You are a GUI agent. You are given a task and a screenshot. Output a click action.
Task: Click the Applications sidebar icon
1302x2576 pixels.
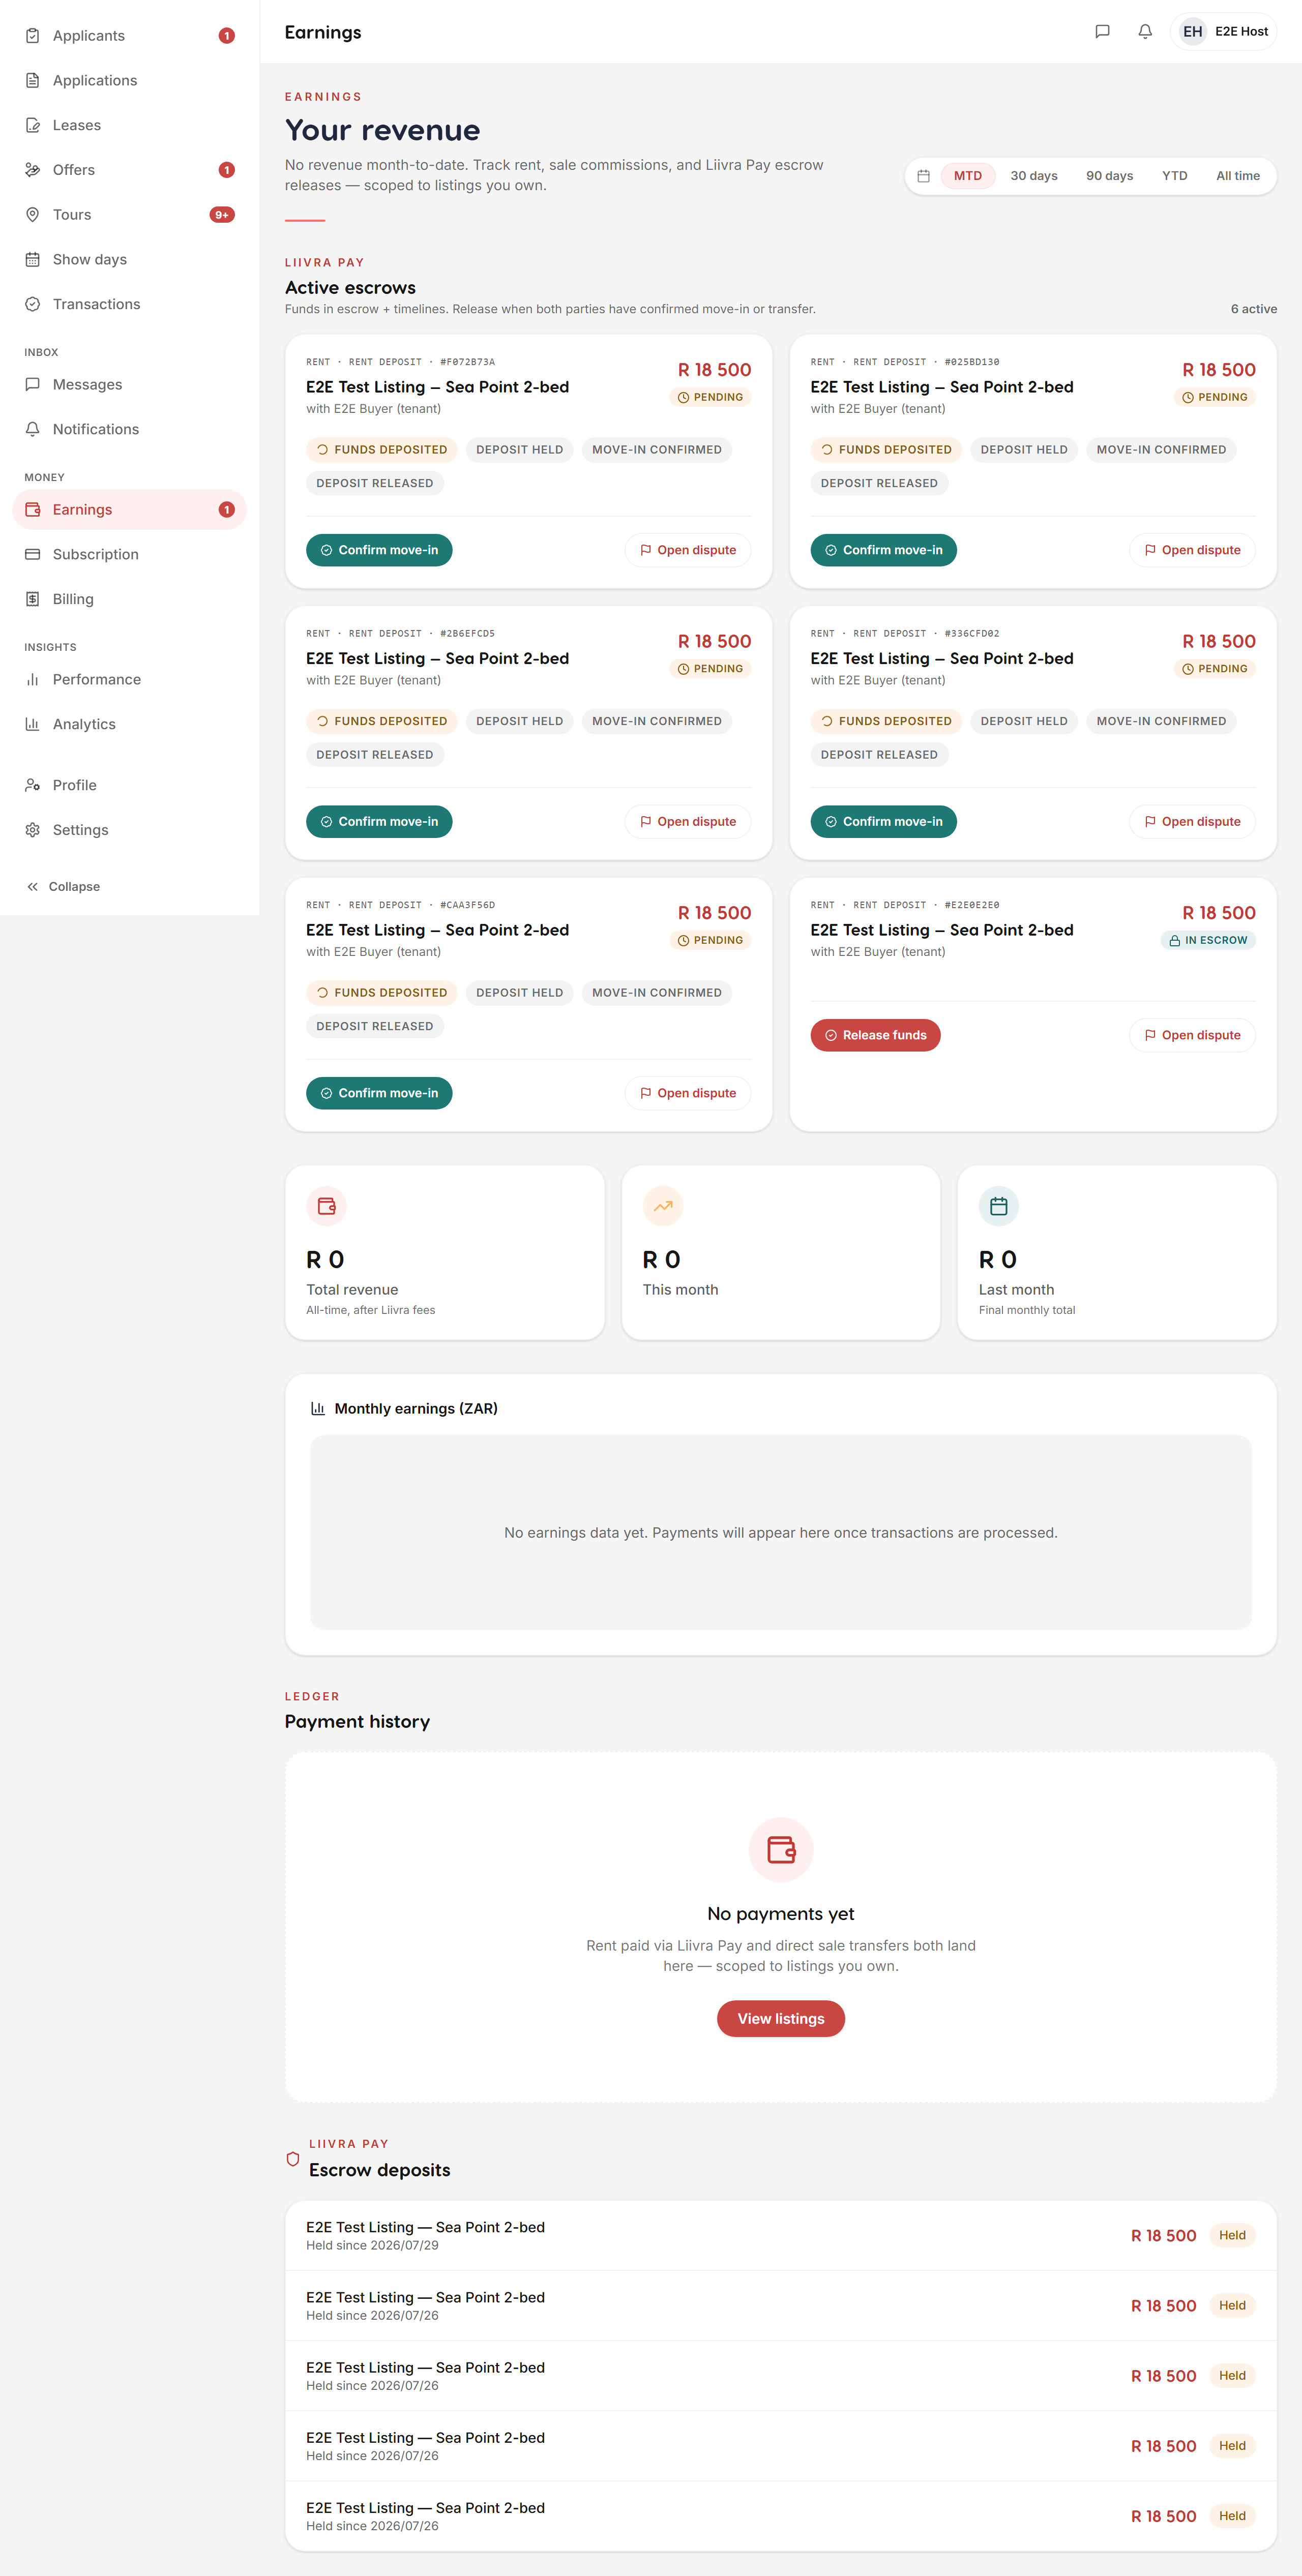click(x=32, y=81)
